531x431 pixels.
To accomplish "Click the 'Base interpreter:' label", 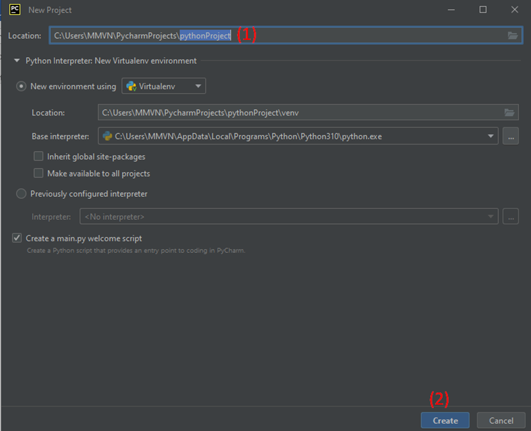I will [x=60, y=136].
